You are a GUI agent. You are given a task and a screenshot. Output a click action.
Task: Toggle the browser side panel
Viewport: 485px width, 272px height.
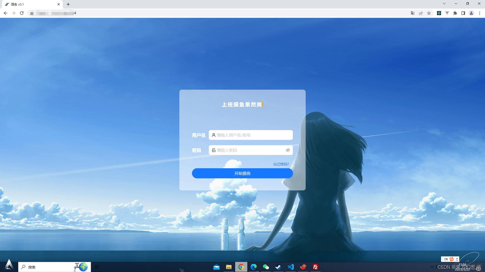pos(463,13)
